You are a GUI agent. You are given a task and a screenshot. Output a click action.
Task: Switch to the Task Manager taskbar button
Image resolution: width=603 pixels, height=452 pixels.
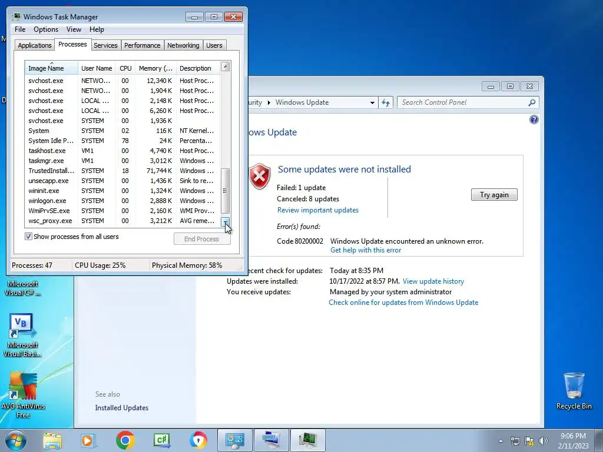pos(307,440)
